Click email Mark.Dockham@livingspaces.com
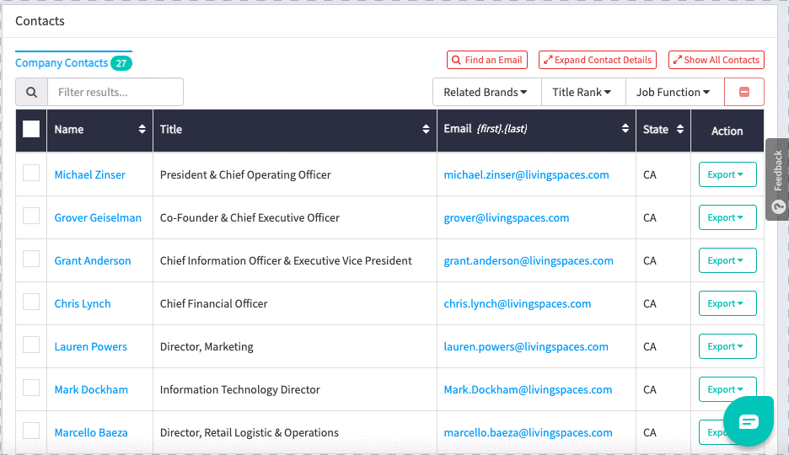 (x=528, y=389)
